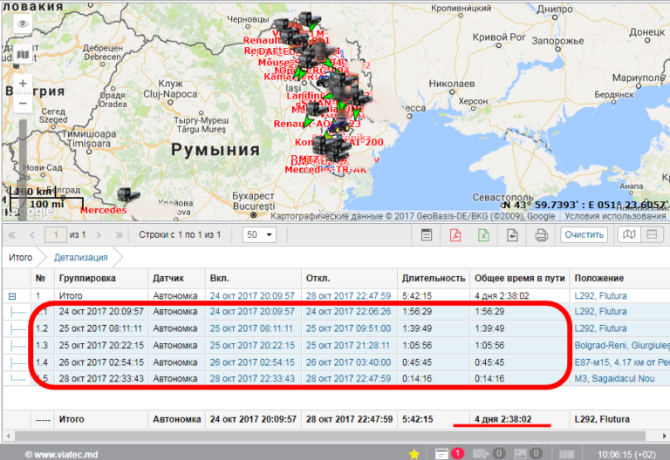
Task: Open the map layers selector icon
Action: pos(22,55)
